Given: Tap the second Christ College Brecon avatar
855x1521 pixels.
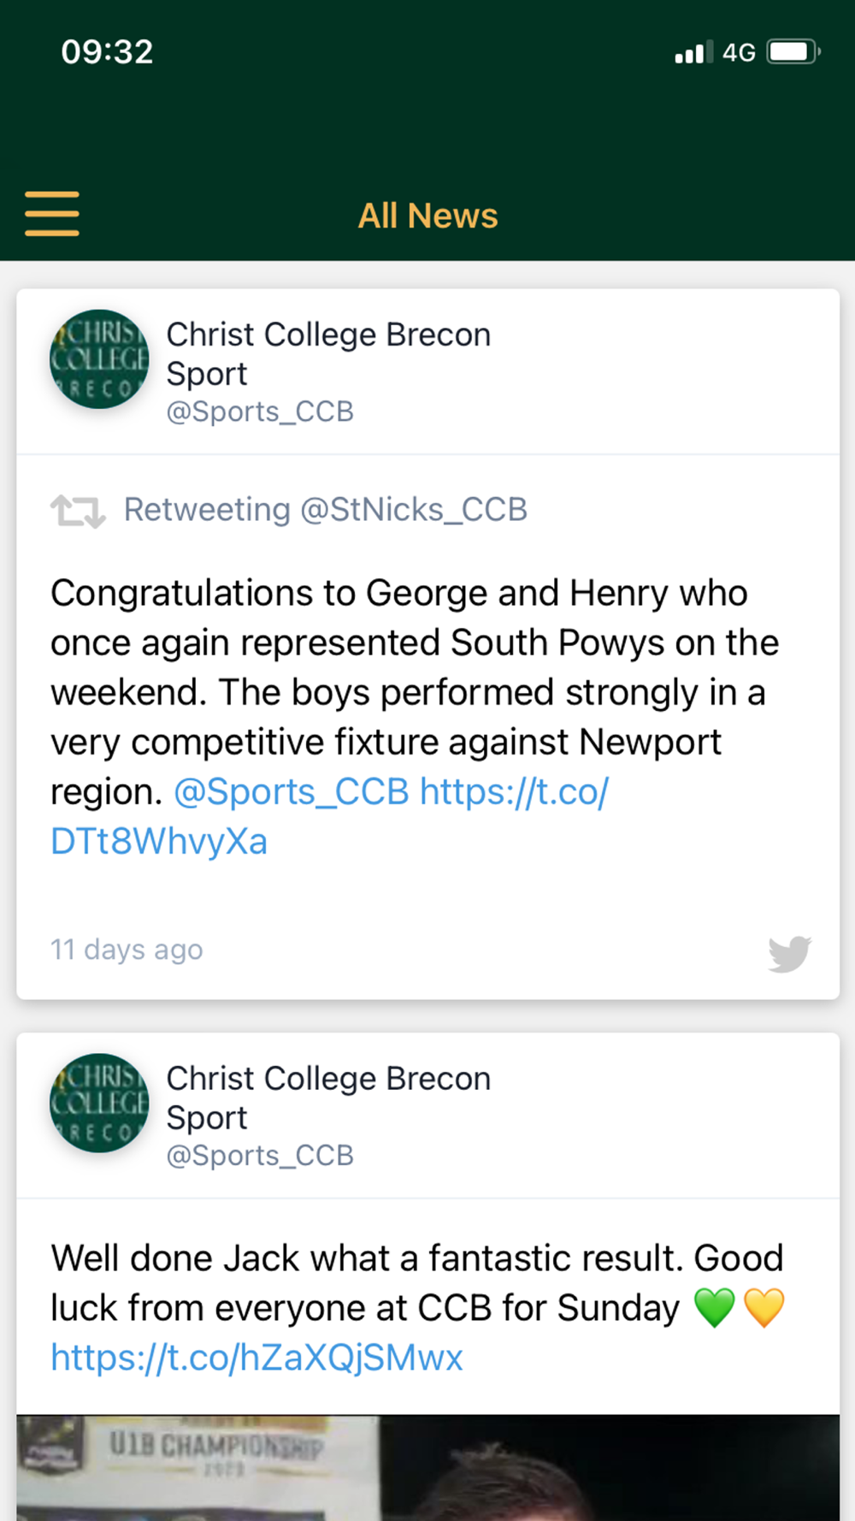Looking at the screenshot, I should 99,1104.
